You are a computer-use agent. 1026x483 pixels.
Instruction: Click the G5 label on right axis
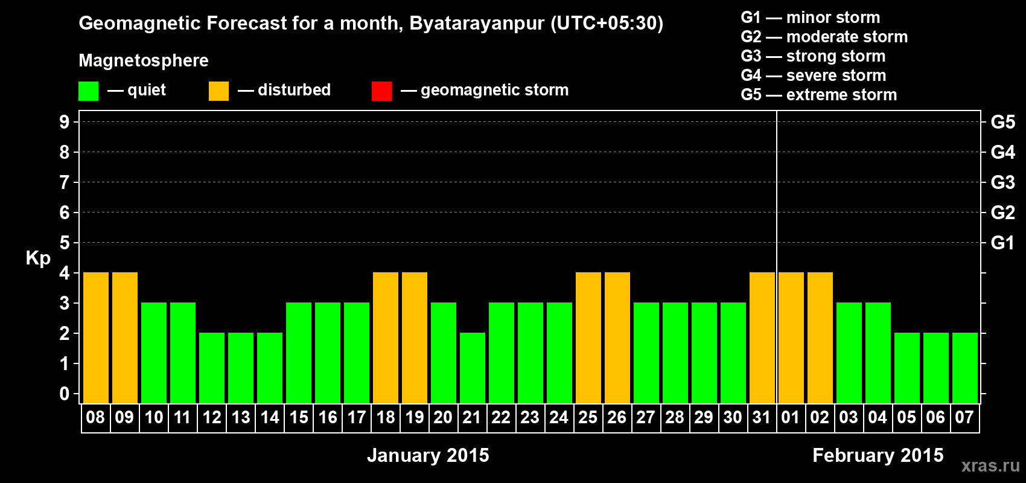(x=1003, y=122)
